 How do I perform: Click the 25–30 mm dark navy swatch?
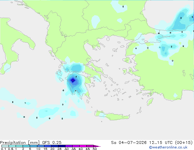pos(62,146)
